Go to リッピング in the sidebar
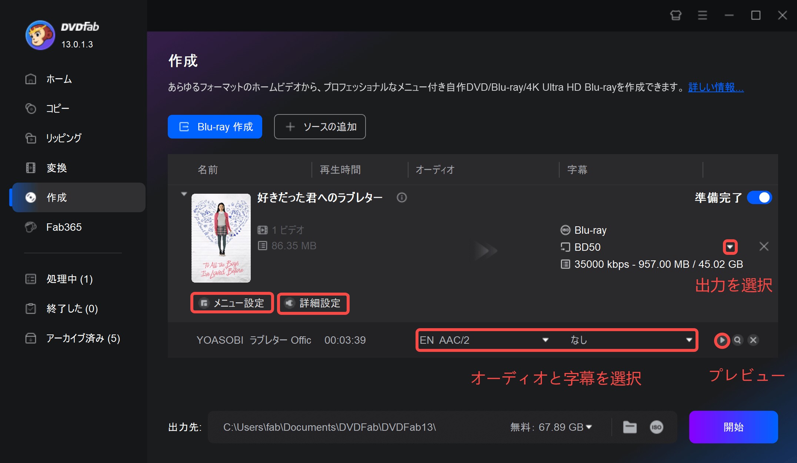This screenshot has height=463, width=797. [x=64, y=138]
